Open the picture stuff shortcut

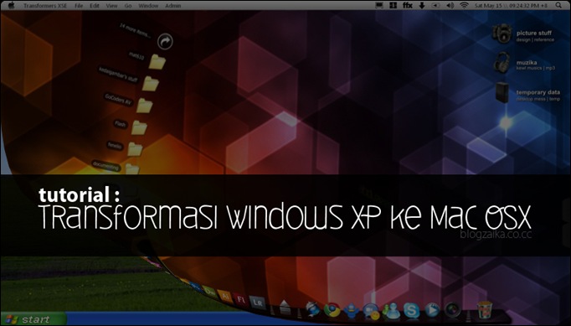click(523, 34)
